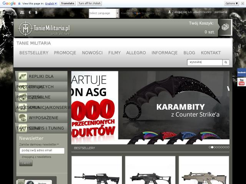Select the last banner slider dot
Viewport: 246px width, 184px height.
[x=228, y=147]
